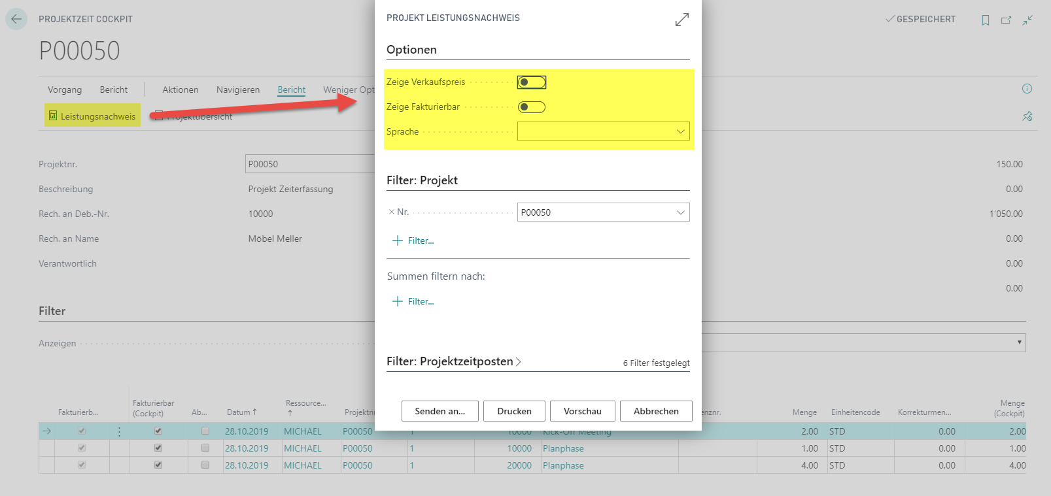Tick Fakturierbar (Cockpit) checkbox in the 1.00 Menge row
The image size is (1051, 496).
click(x=158, y=448)
